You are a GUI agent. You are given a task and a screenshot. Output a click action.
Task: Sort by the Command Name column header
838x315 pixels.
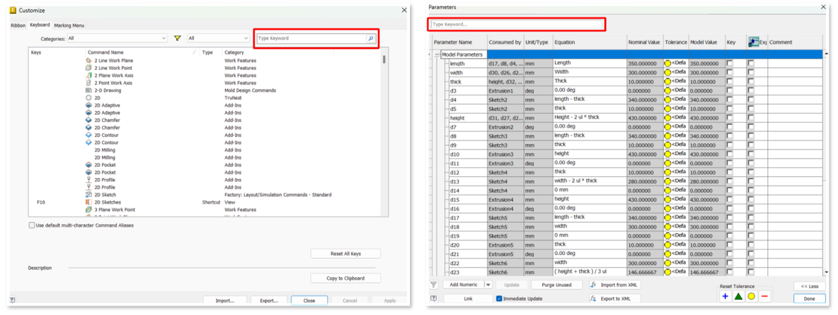coord(142,52)
